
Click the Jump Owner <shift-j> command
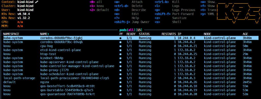[x=132, y=22]
